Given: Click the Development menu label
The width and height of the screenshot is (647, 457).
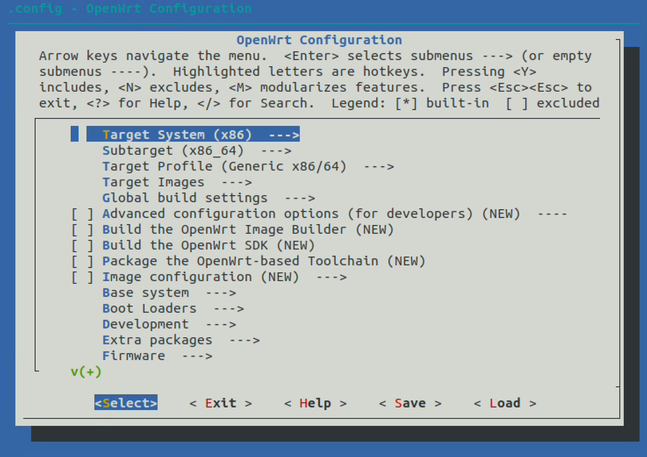Looking at the screenshot, I should point(145,324).
